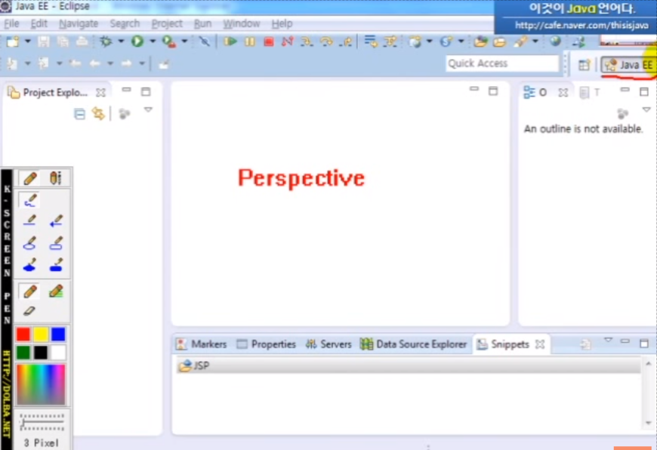Screen dimensions: 657x450
Task: Switch to the Data Source Explorer tab
Action: click(413, 344)
